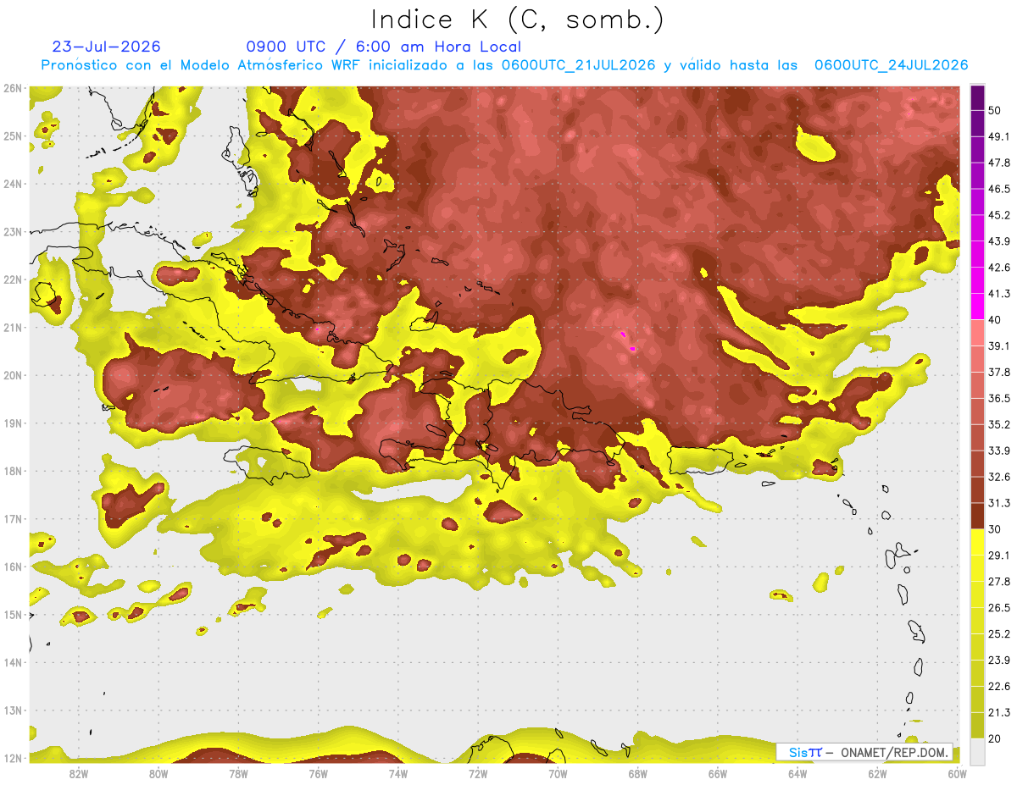Click the date label "23-Jul-2026"

click(x=106, y=47)
